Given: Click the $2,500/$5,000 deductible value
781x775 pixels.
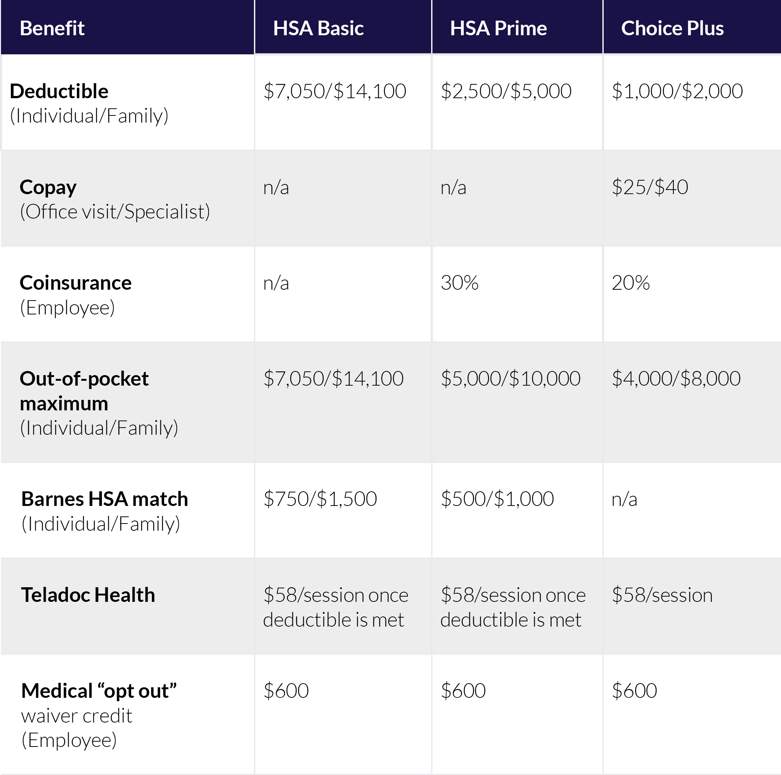Looking at the screenshot, I should click(506, 91).
